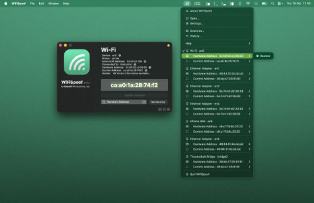This screenshot has width=314, height=203.
Task: Click the Status: active line
Action: click(110, 59)
